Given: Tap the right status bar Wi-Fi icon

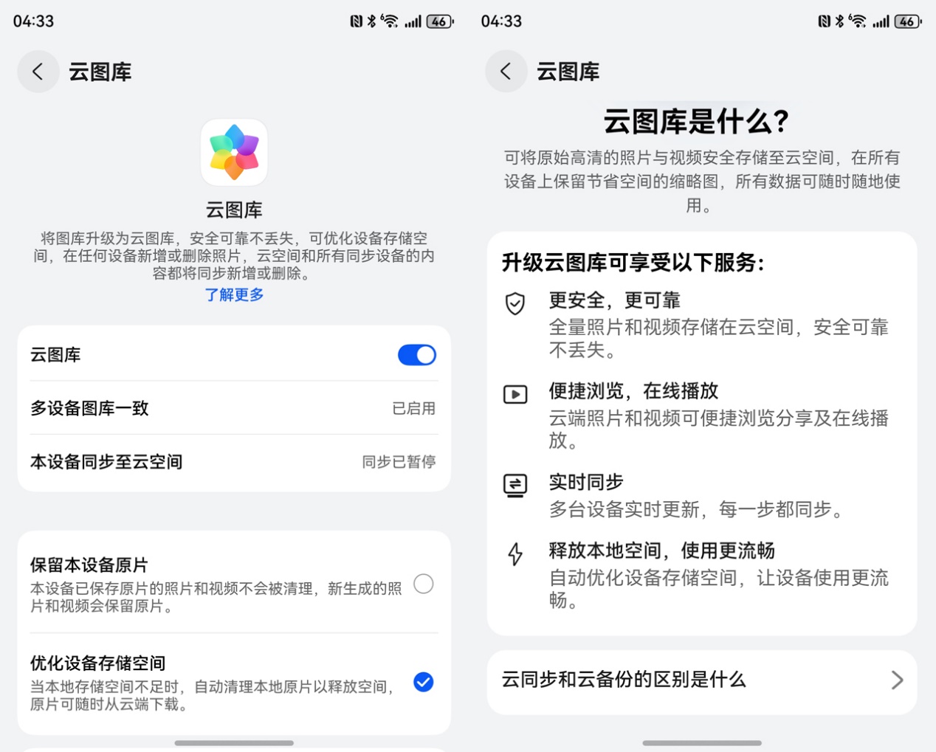Looking at the screenshot, I should click(858, 21).
